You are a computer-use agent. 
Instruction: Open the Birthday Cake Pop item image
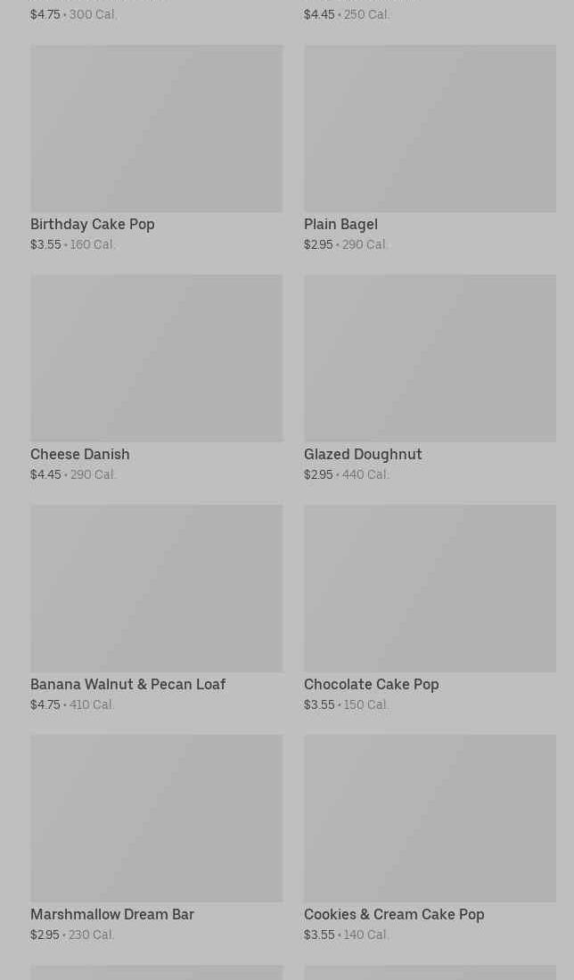156,128
